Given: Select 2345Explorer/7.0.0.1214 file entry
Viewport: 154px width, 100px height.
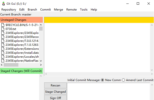Looking at the screenshot, I should click(22, 41).
